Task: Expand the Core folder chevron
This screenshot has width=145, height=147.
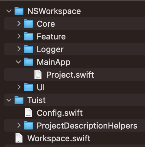Action: pyautogui.click(x=19, y=24)
